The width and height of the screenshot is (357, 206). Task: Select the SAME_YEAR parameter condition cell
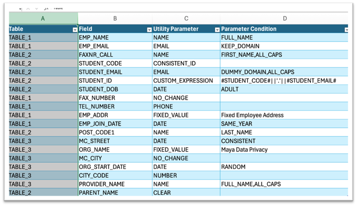(237, 124)
